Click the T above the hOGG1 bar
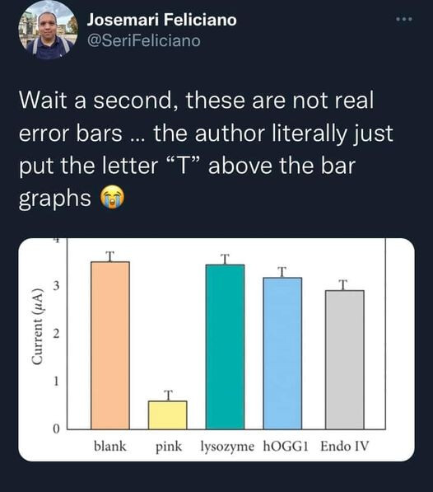433x492 pixels. click(282, 272)
